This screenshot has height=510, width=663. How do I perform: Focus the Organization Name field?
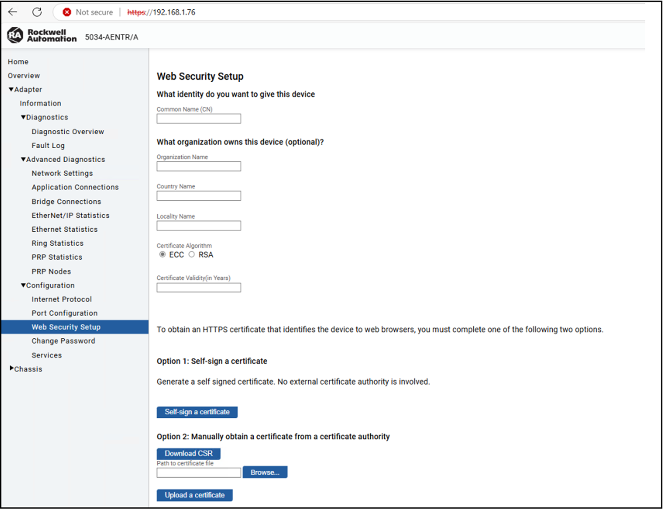199,166
